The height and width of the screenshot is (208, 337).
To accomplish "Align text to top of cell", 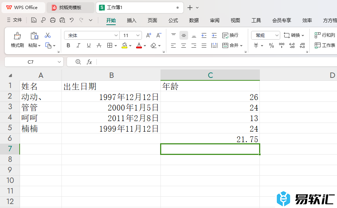I will pos(174,35).
